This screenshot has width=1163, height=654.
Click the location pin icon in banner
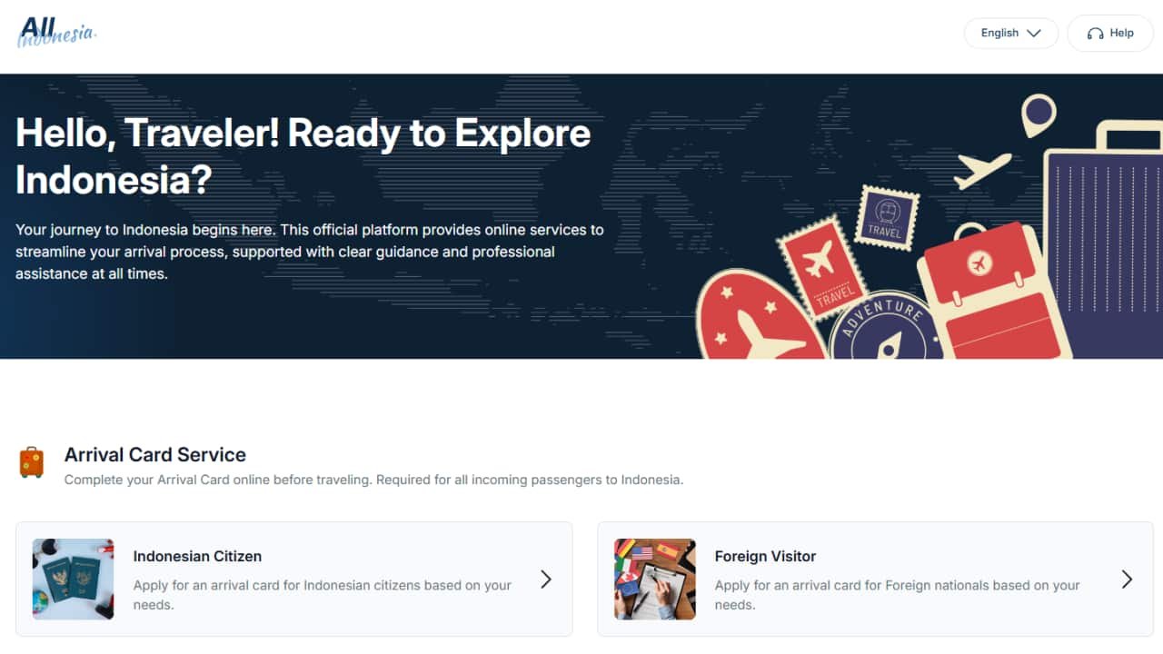[x=1039, y=114]
